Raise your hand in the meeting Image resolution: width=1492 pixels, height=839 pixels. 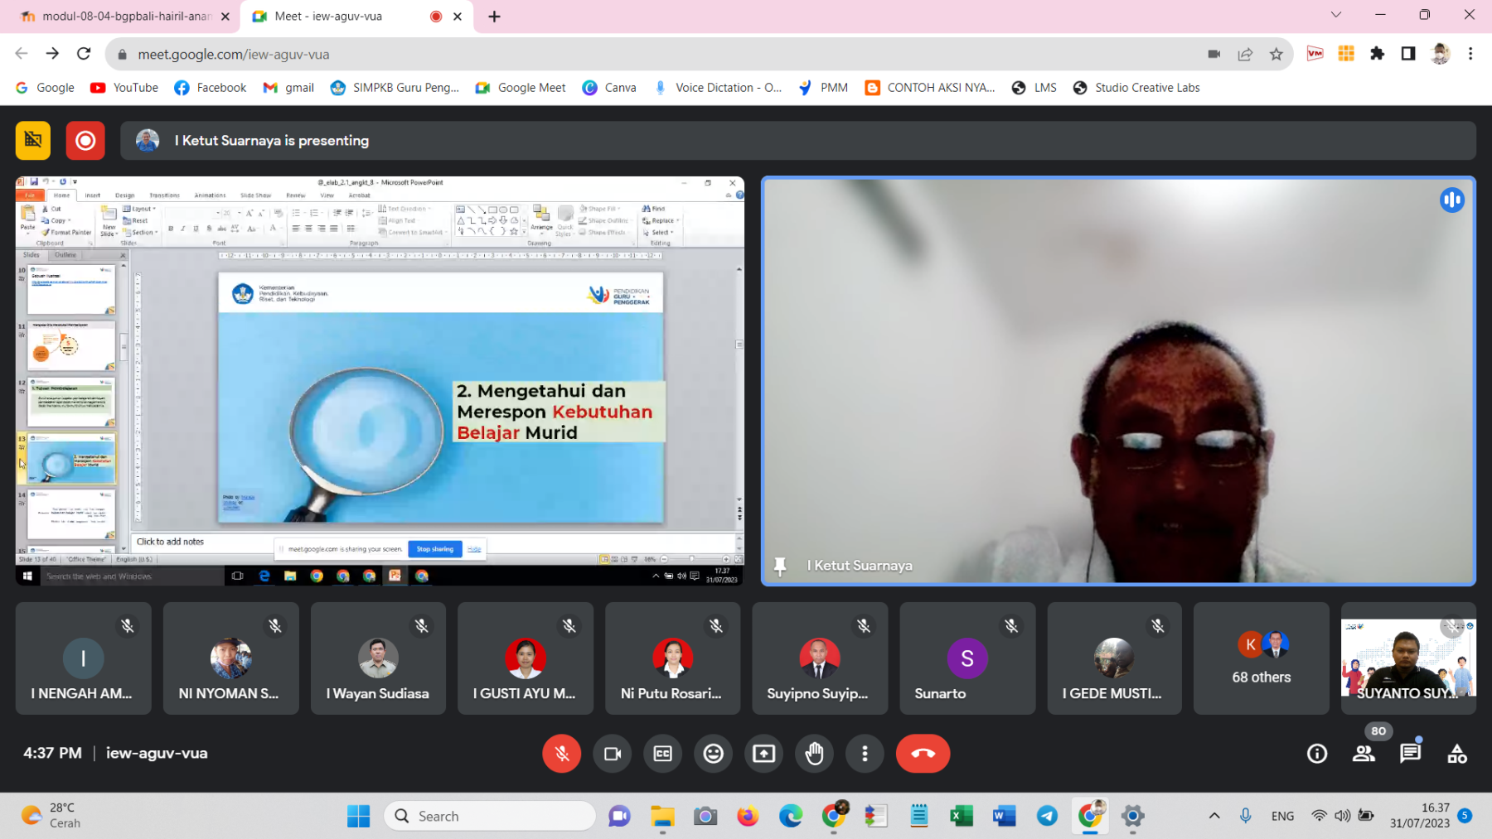pos(815,754)
